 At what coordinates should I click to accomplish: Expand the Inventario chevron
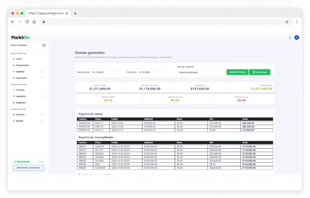[x=42, y=96]
